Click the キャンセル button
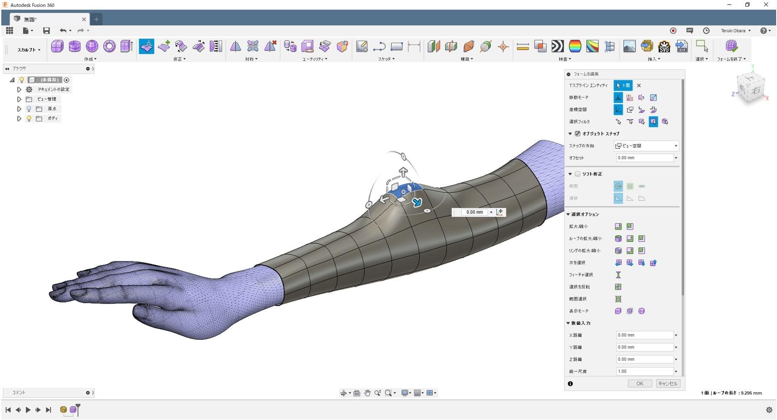Image resolution: width=777 pixels, height=420 pixels. point(667,384)
